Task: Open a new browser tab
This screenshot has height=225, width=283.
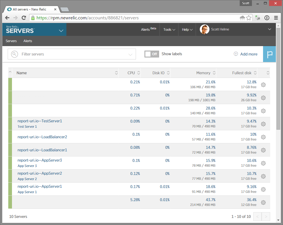Action: pyautogui.click(x=64, y=9)
